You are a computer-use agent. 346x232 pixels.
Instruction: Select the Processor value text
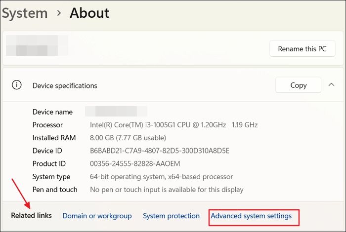pos(173,125)
